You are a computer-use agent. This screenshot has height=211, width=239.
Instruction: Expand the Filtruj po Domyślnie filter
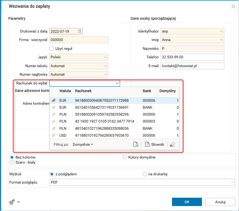83,144
